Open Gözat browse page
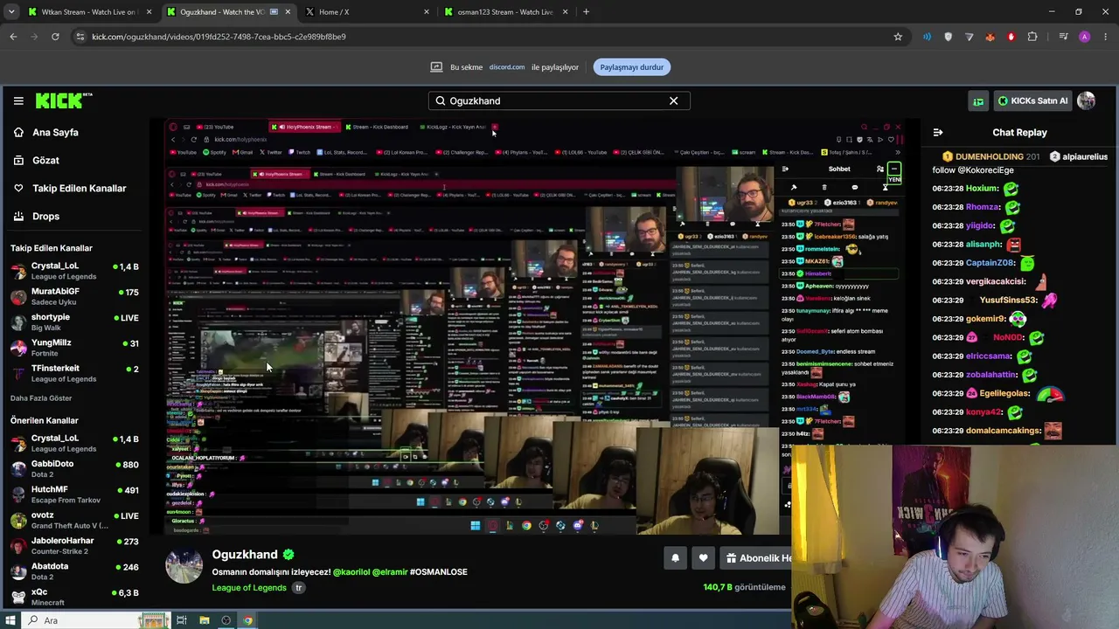The height and width of the screenshot is (629, 1119). pos(45,160)
